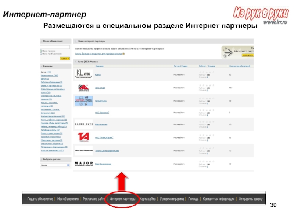Screen dimensions: 294x220
Task: Open the ООО "ТРАНСАЛЬЯНС" partner link
Action: point(104,138)
